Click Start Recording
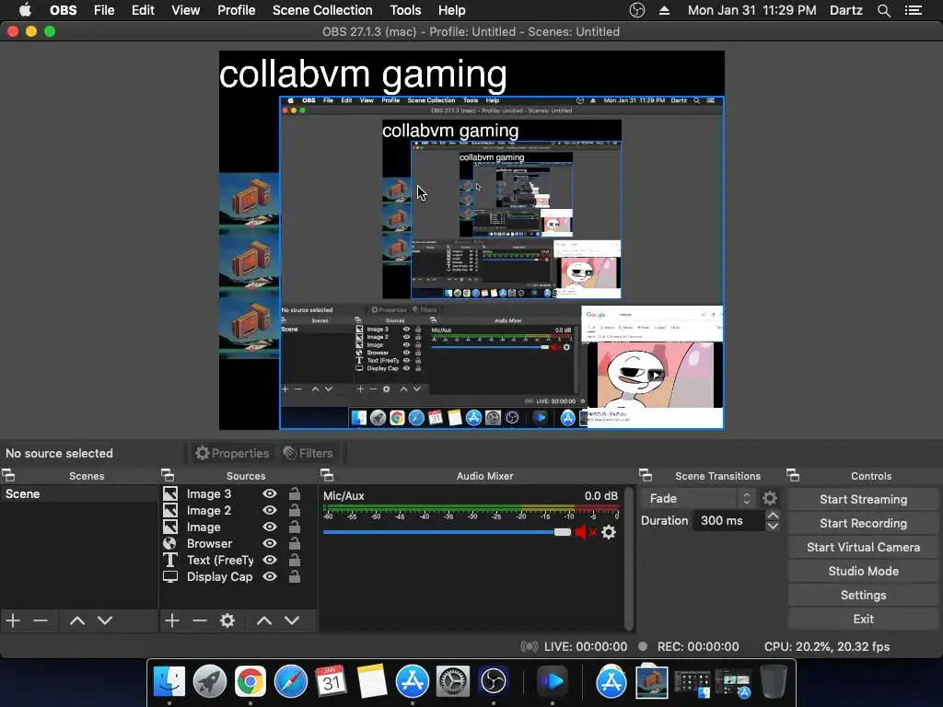943x707 pixels. coord(863,523)
